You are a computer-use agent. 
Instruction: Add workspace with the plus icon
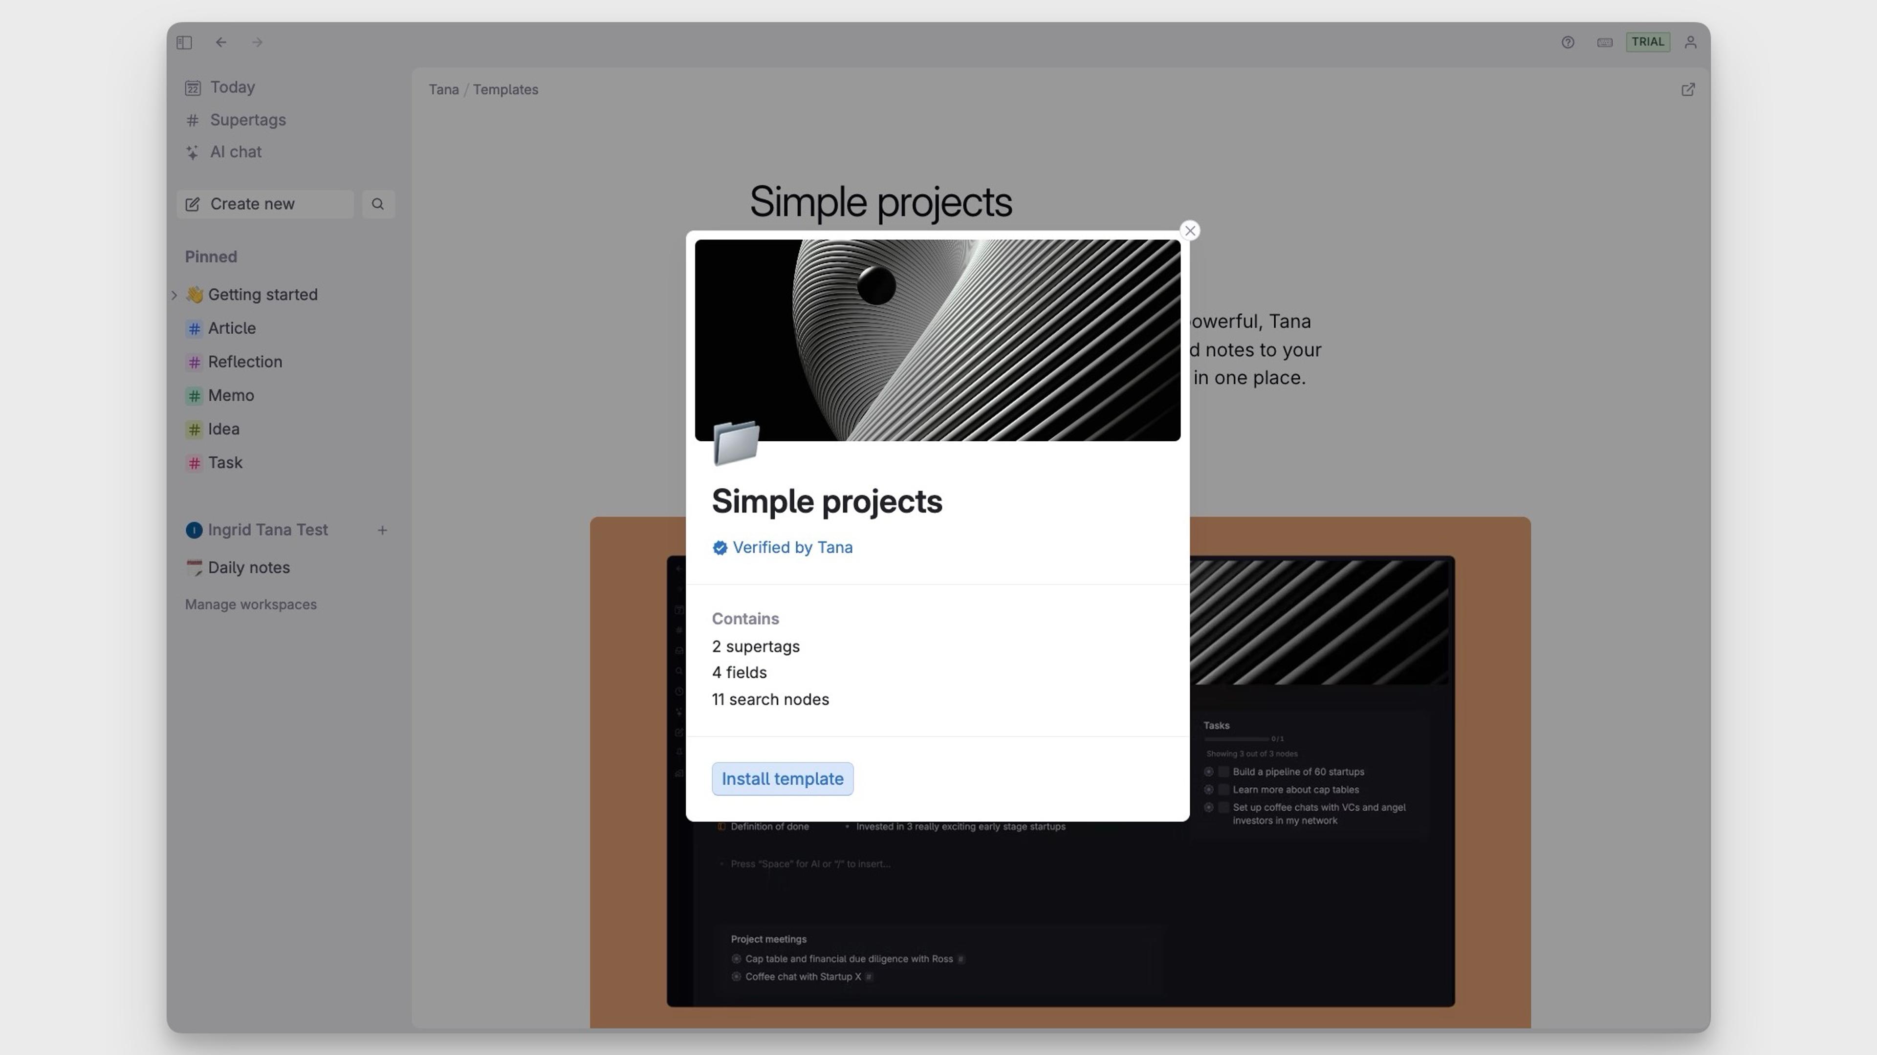pos(382,530)
